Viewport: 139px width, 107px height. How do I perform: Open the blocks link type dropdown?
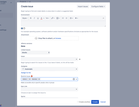pos(35,52)
